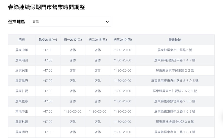
Task: Click the 初三2/19(四) column header
Action: (123, 40)
